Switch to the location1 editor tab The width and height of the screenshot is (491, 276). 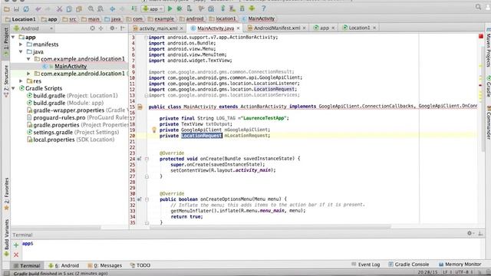[359, 28]
